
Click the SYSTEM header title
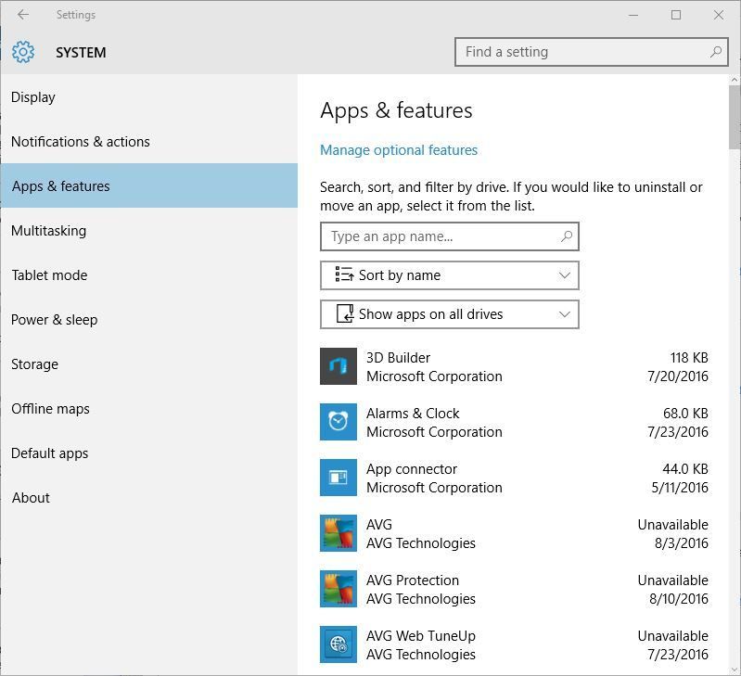(x=81, y=53)
